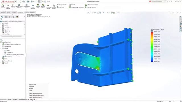The image size is (182, 102).
Task: Save the document with the floppy icon
Action: click(28, 1)
